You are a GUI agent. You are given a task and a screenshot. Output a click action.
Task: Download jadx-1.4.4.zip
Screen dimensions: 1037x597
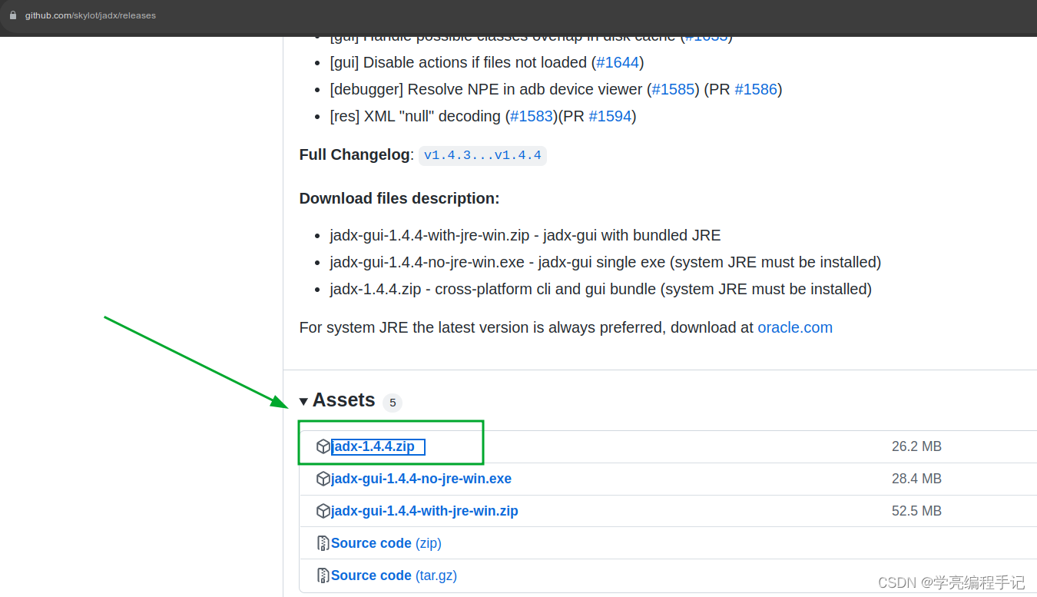(375, 446)
